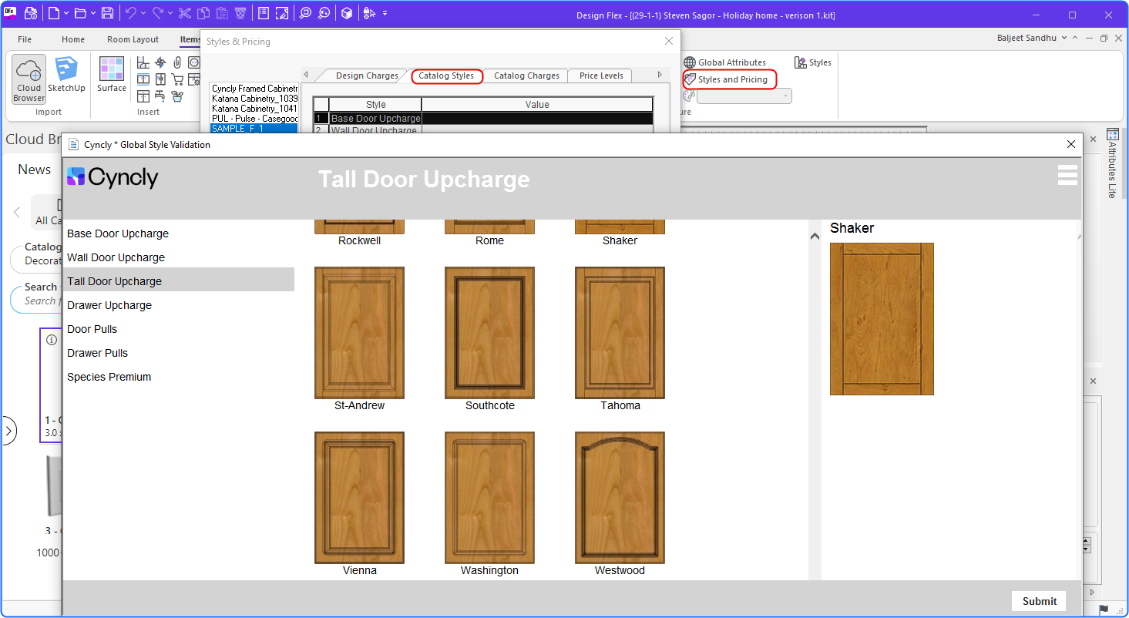Click the zoom magnifier icon in quick toolbar
1129x618 pixels.
coord(305,13)
